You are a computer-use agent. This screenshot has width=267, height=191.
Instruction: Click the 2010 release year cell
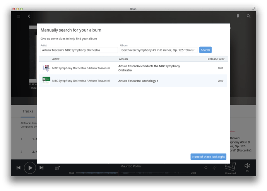click(221, 81)
